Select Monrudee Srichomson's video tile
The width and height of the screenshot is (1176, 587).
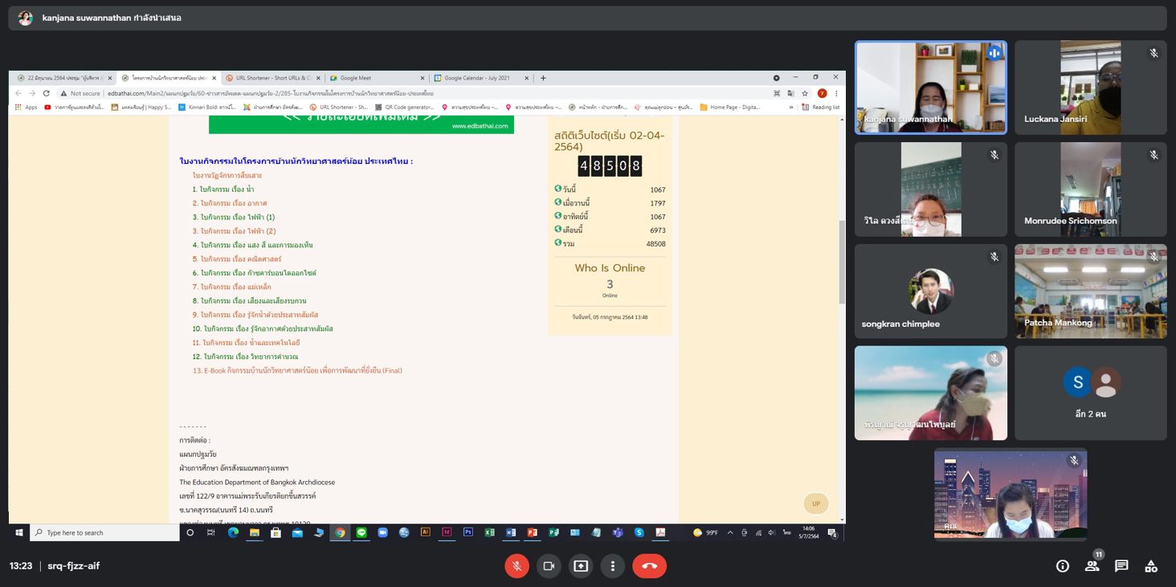(1091, 190)
